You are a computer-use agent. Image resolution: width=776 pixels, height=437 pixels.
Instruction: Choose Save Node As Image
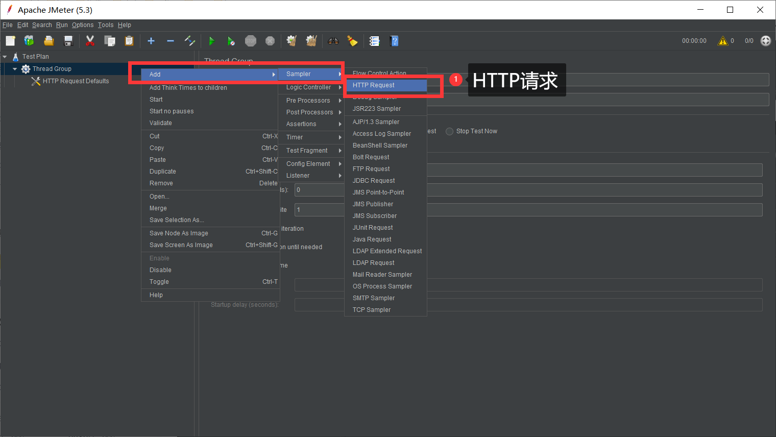pos(210,233)
